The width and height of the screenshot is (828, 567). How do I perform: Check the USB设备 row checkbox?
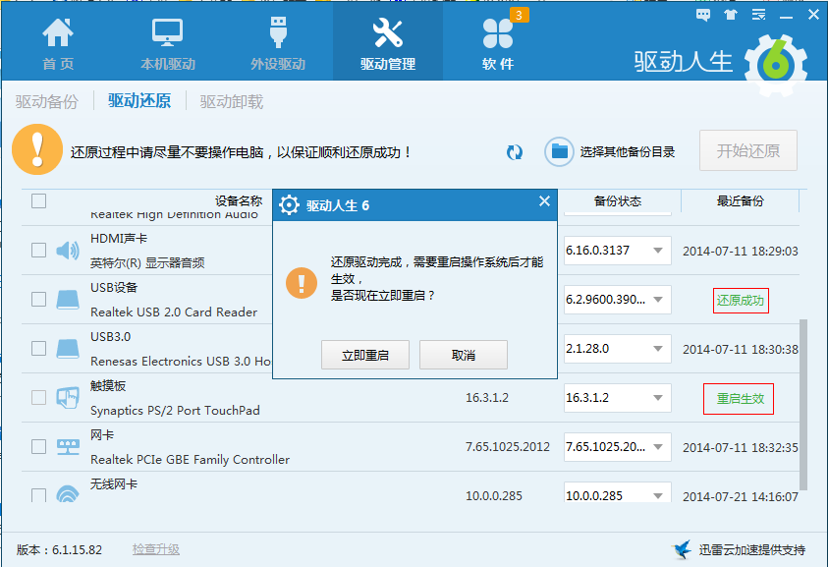point(38,299)
